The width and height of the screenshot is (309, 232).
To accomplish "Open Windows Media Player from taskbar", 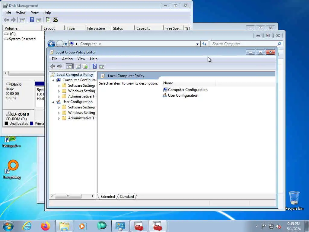I will (82, 226).
